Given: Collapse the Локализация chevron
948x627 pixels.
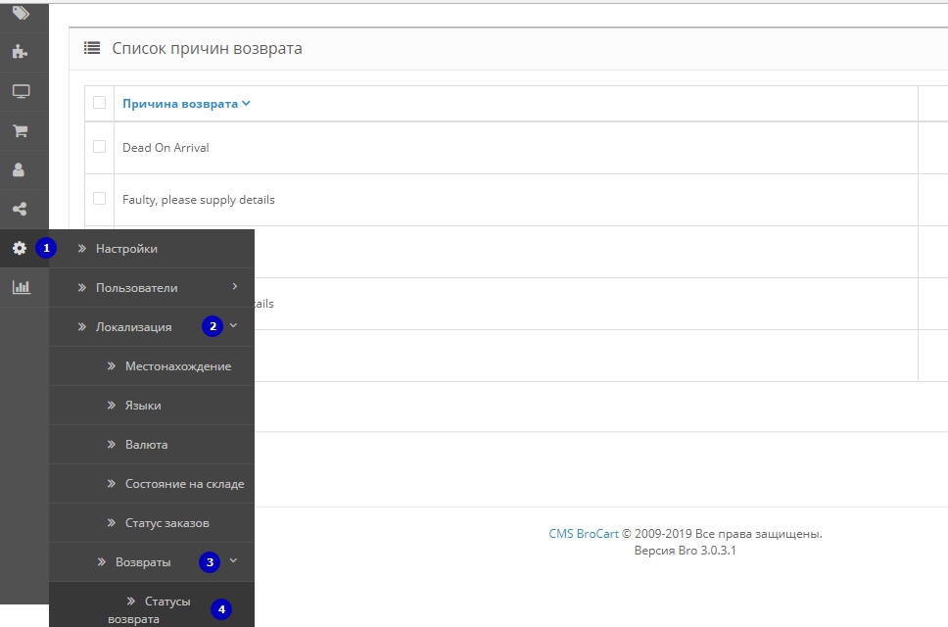Looking at the screenshot, I should pos(233,326).
